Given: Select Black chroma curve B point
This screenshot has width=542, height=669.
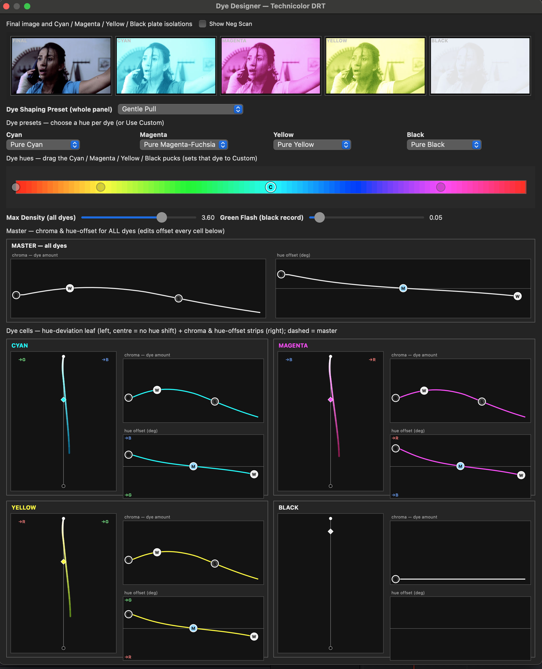Looking at the screenshot, I should click(396, 579).
